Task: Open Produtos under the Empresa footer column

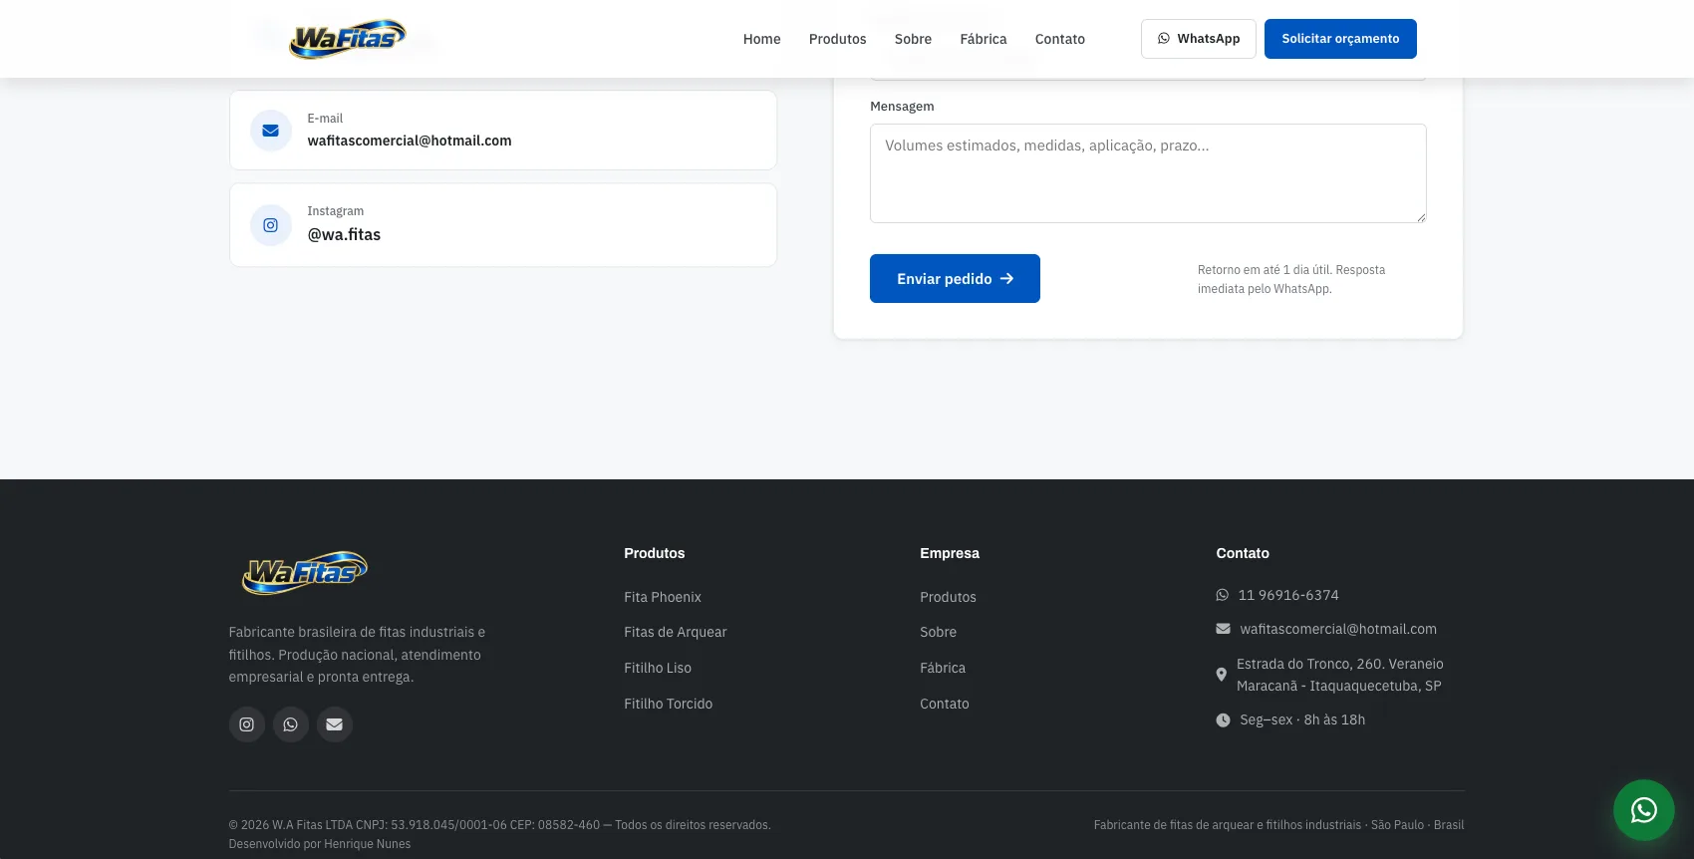Action: (x=949, y=597)
